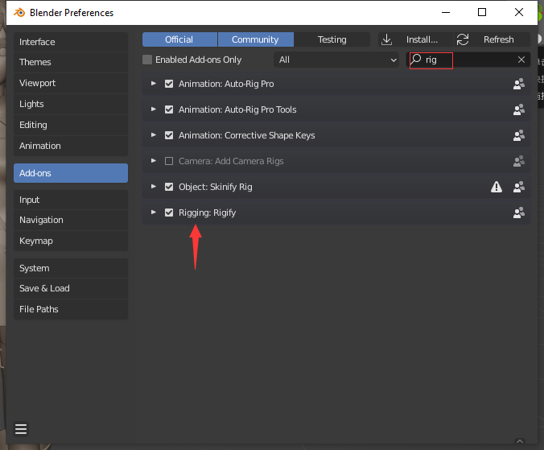This screenshot has width=544, height=450.
Task: Click the small up chevron at bottom right
Action: pos(520,441)
